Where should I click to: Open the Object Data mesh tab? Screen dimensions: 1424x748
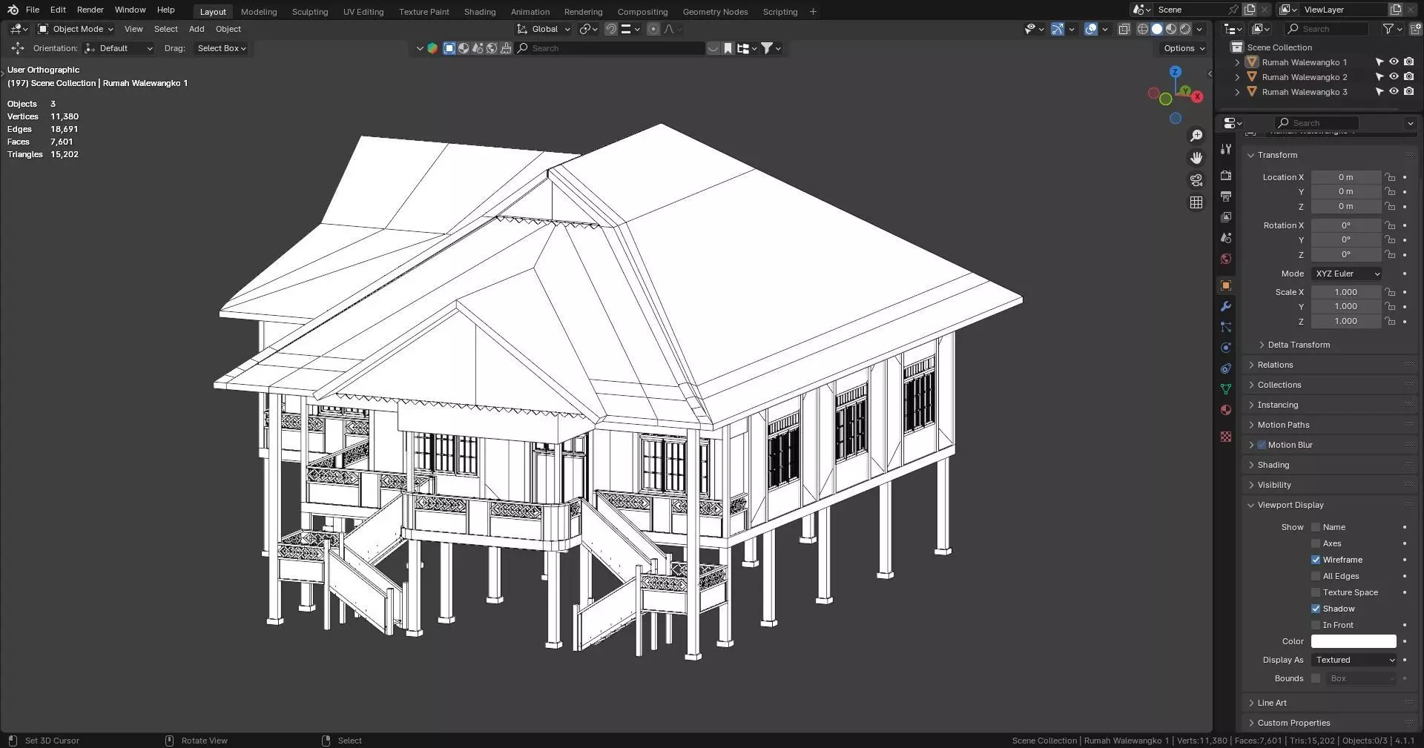(x=1226, y=389)
